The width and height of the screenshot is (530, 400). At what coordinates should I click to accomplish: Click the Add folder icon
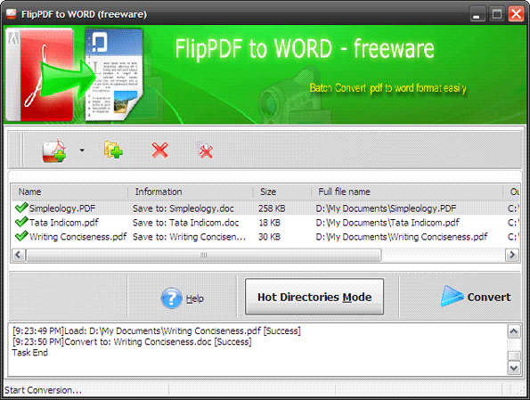(113, 150)
